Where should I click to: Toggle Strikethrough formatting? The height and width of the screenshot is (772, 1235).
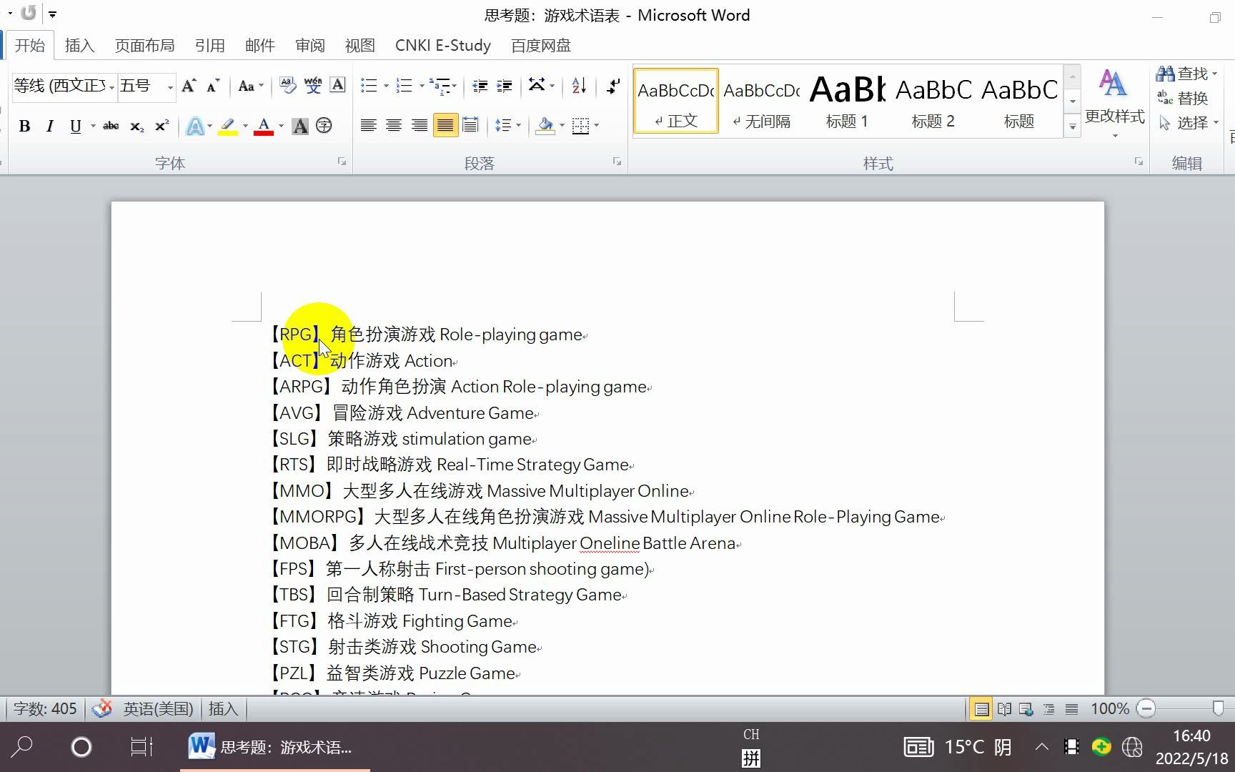pos(111,127)
